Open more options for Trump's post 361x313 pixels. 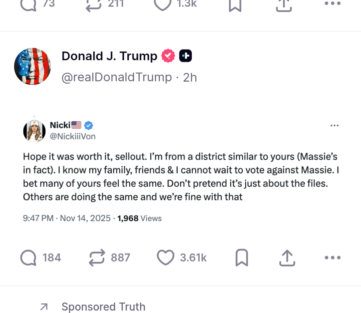(x=333, y=258)
